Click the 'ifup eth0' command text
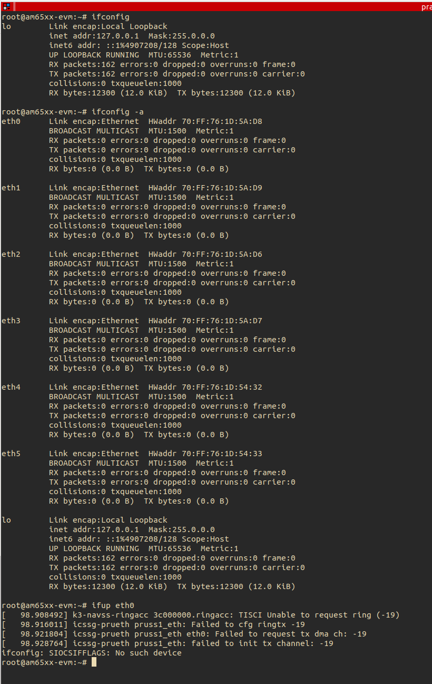Viewport: 432px width, 684px height. point(111,605)
